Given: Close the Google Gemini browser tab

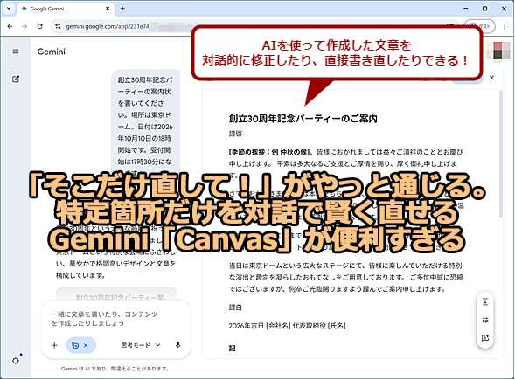Looking at the screenshot, I should pyautogui.click(x=108, y=9).
